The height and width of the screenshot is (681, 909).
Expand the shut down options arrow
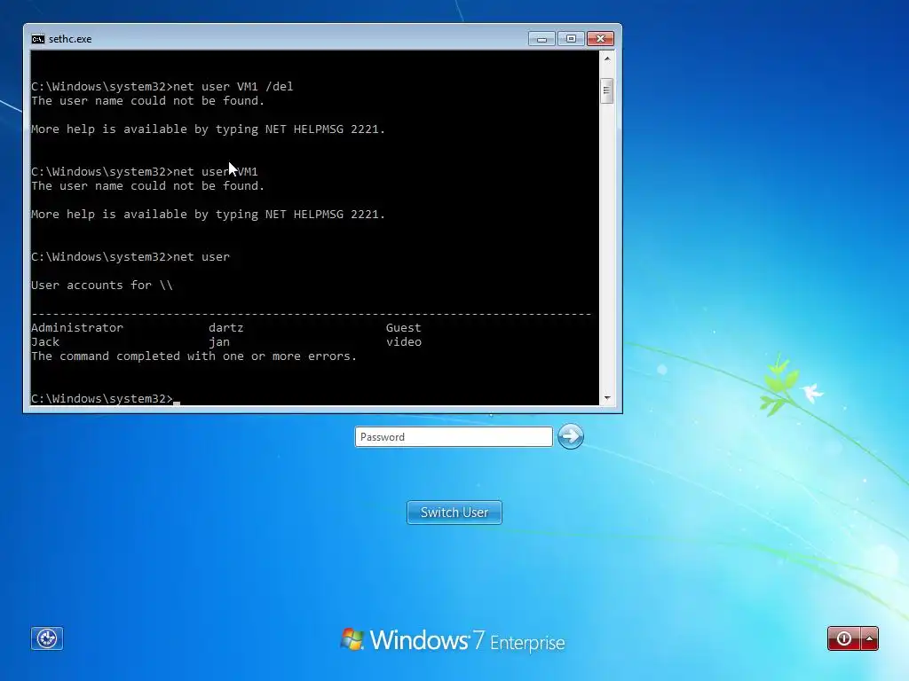(870, 638)
